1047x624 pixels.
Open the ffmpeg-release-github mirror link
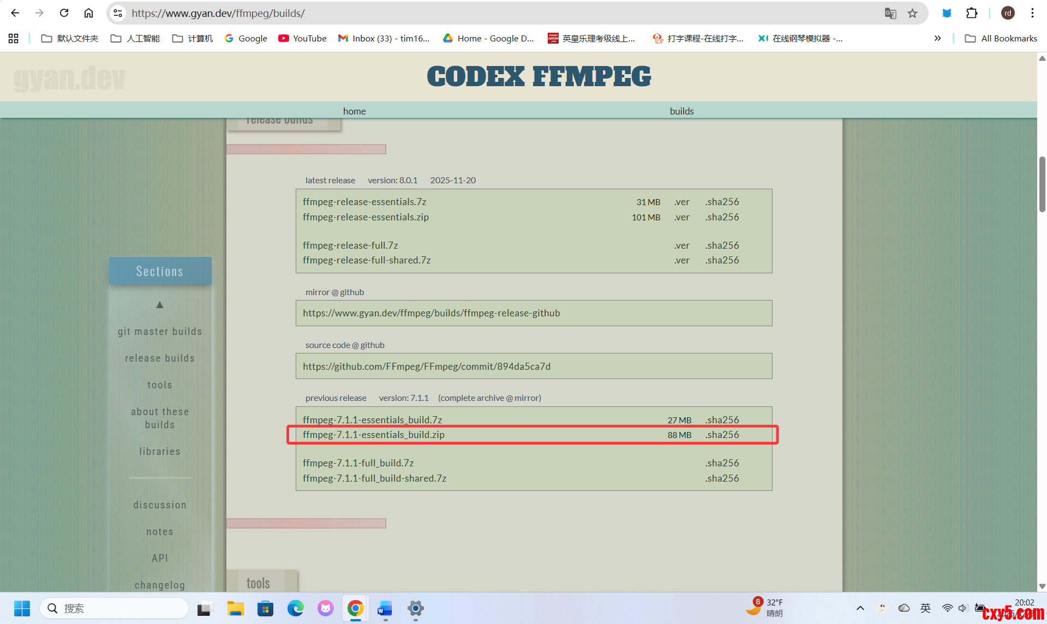pos(431,313)
